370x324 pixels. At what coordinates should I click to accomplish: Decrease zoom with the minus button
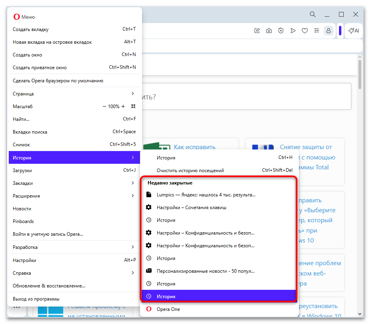pyautogui.click(x=104, y=107)
